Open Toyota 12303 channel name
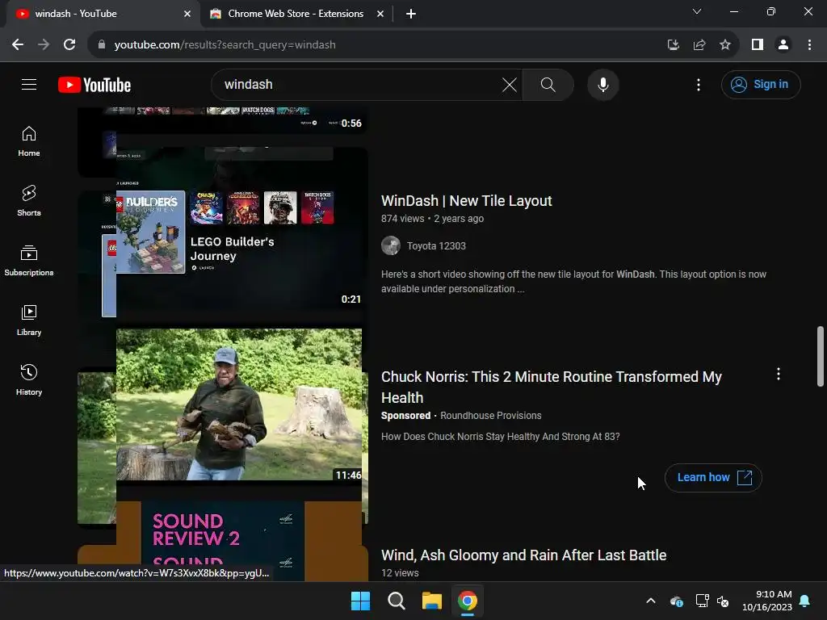 [x=436, y=245]
